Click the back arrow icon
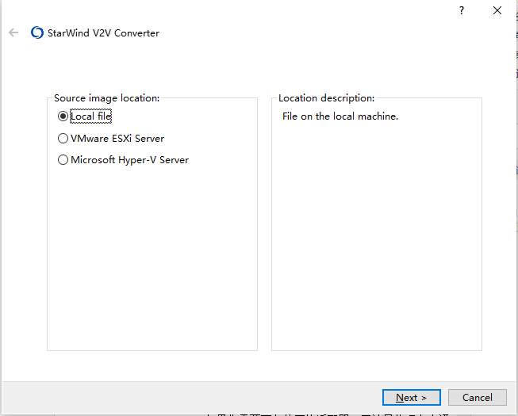Image resolution: width=518 pixels, height=416 pixels. [13, 32]
